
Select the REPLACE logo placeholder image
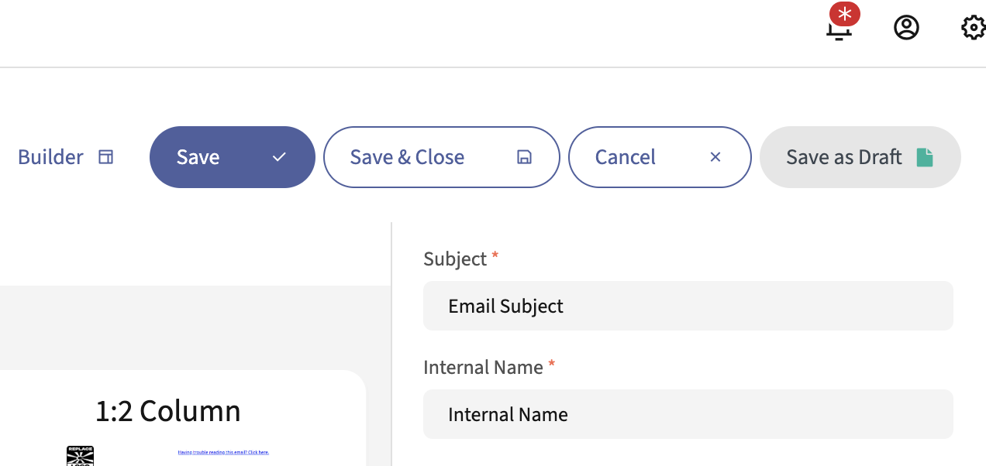[81, 455]
